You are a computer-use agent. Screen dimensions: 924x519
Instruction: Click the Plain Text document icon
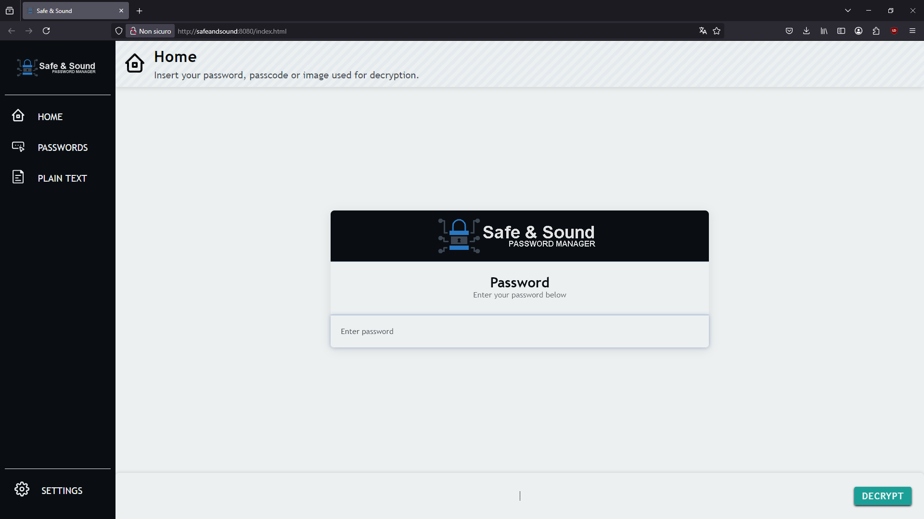pos(18,177)
